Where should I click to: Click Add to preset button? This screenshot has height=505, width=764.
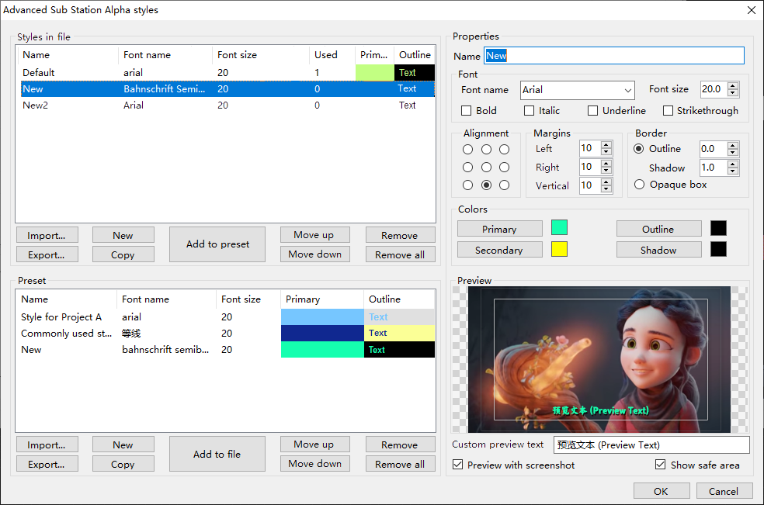pyautogui.click(x=217, y=244)
